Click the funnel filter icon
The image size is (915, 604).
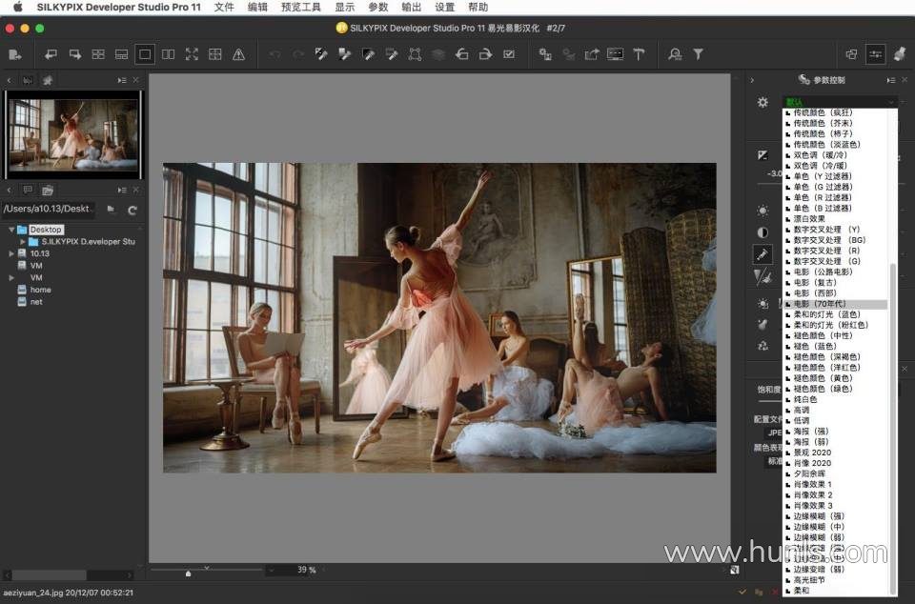pyautogui.click(x=698, y=54)
